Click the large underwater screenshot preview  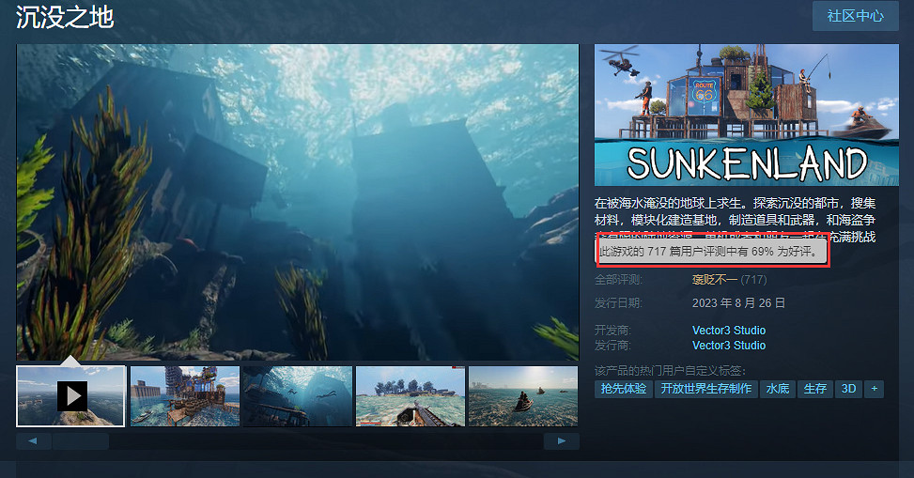tap(297, 202)
